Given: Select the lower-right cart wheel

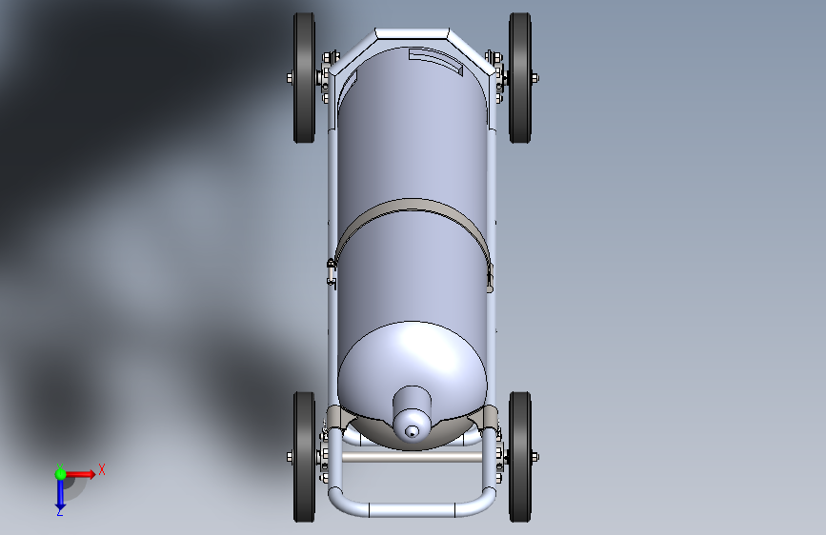Looking at the screenshot, I should tap(520, 457).
